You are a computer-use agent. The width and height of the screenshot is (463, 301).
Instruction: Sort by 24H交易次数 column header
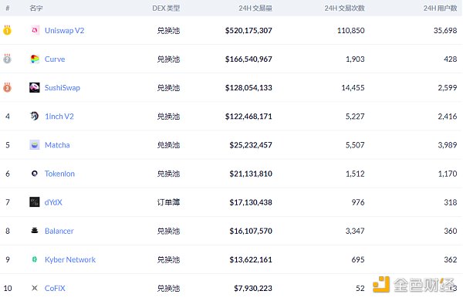tap(345, 8)
